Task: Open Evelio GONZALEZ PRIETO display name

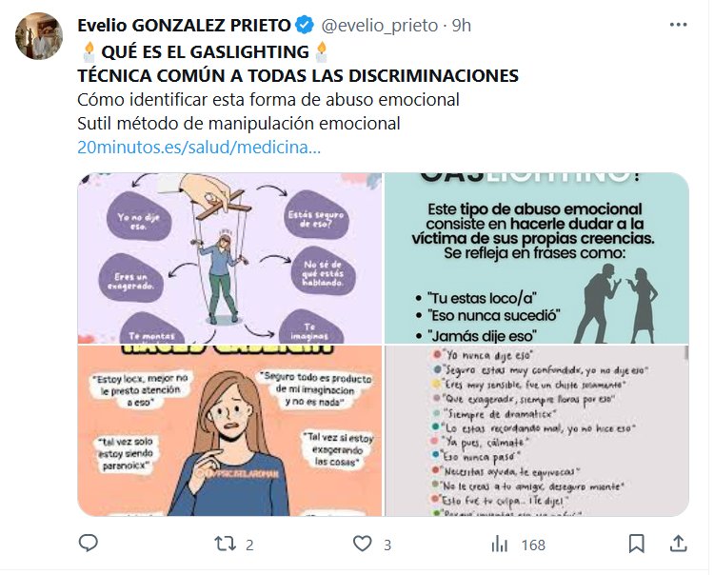Action: click(x=184, y=26)
